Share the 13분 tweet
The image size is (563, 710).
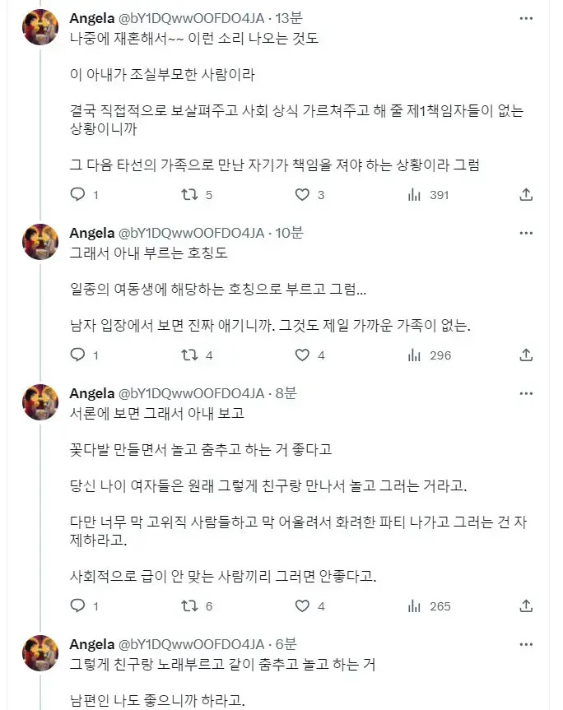click(x=527, y=195)
